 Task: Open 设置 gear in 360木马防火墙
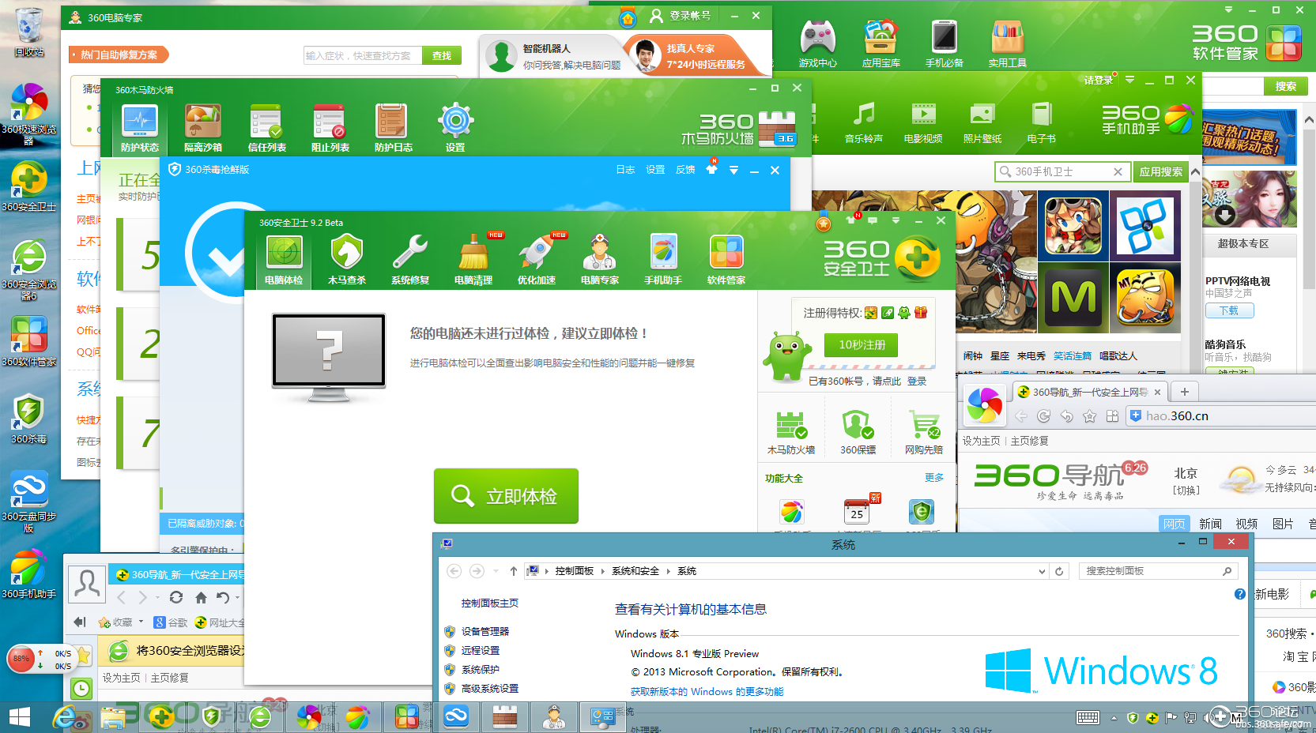455,127
